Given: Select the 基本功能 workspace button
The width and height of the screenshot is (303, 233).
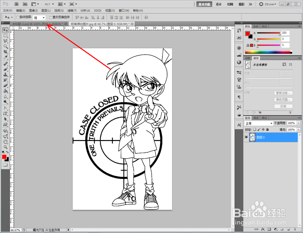Looking at the screenshot, I should 204,4.
